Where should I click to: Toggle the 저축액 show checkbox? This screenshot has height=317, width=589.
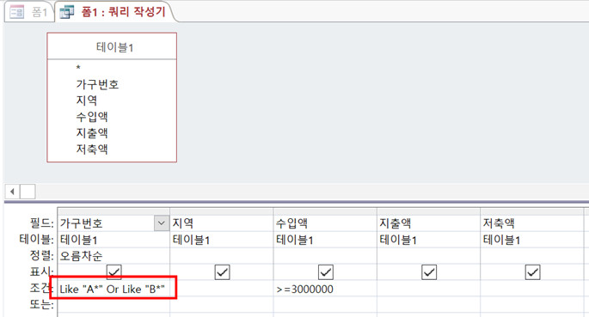[x=532, y=272]
